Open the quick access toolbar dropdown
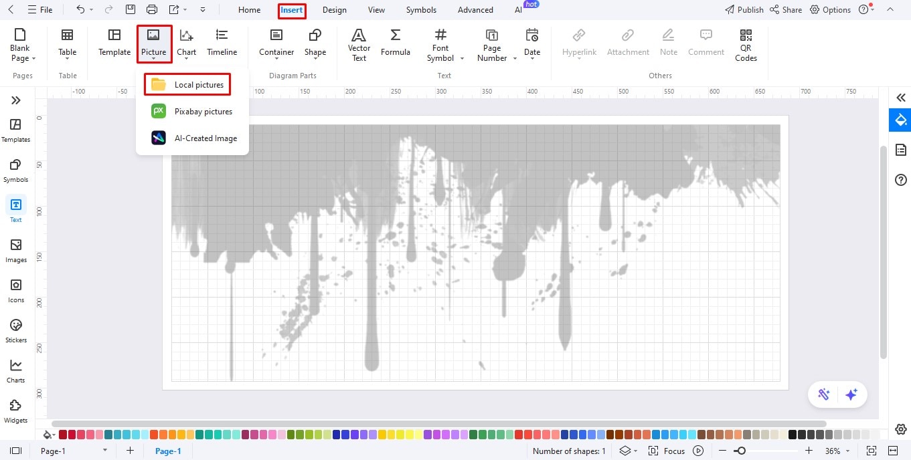911x460 pixels. pos(203,9)
